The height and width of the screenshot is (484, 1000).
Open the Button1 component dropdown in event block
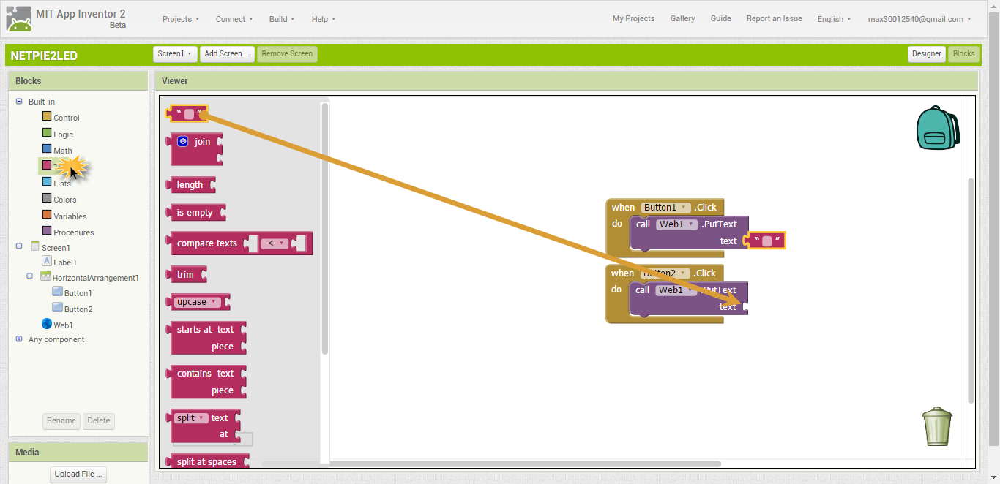[x=665, y=208]
